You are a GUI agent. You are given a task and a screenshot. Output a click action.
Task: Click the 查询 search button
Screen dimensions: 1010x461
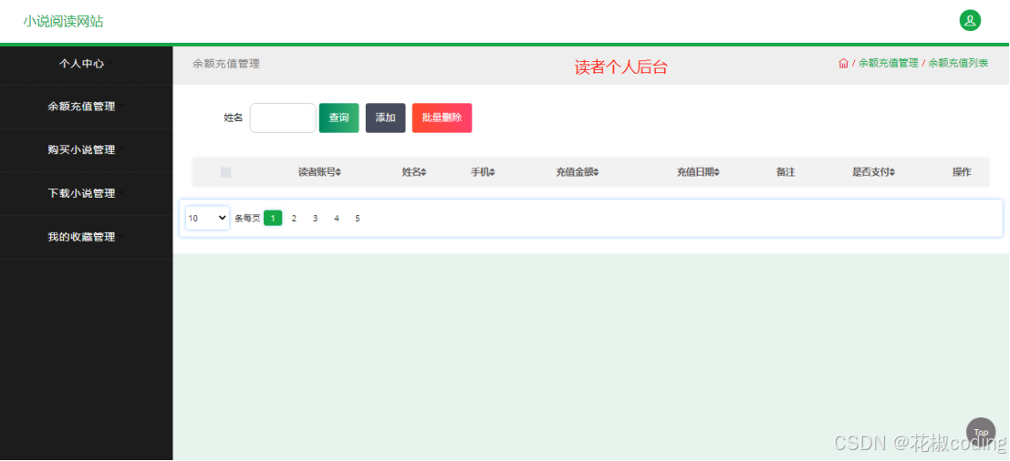pos(338,118)
